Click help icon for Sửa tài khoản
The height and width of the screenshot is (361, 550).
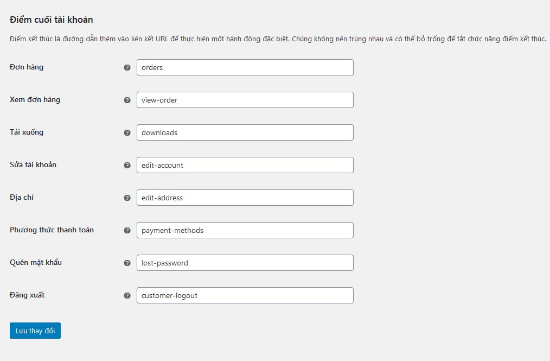pos(127,165)
